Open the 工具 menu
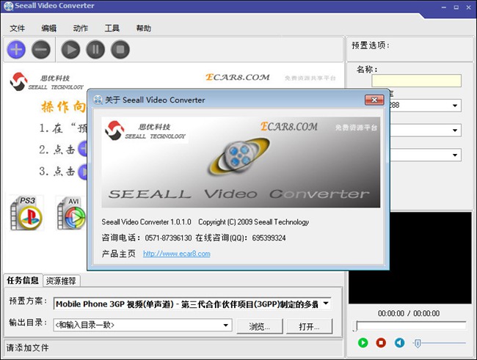 (112, 29)
